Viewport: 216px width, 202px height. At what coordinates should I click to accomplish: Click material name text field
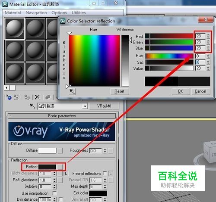coord(60,106)
